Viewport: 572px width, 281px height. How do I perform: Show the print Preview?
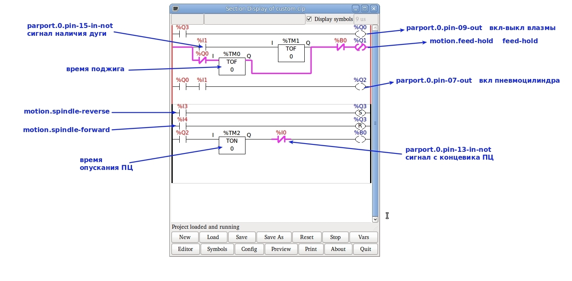pos(281,249)
